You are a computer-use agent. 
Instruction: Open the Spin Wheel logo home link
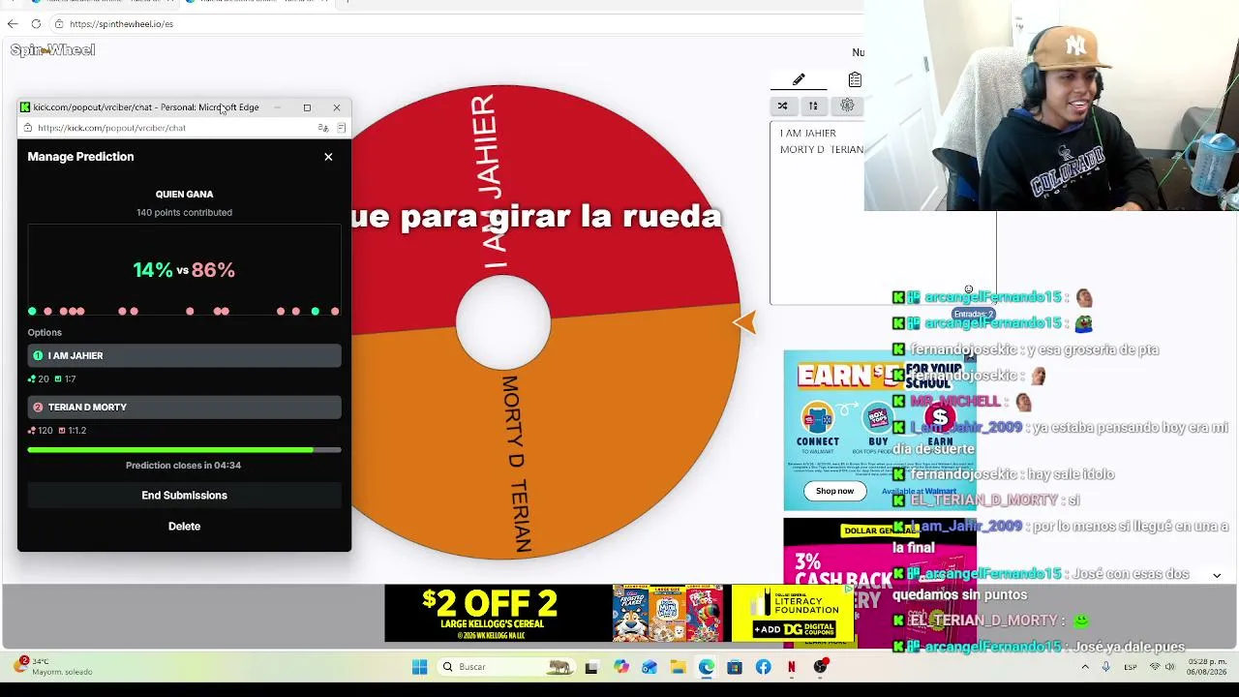(x=52, y=50)
